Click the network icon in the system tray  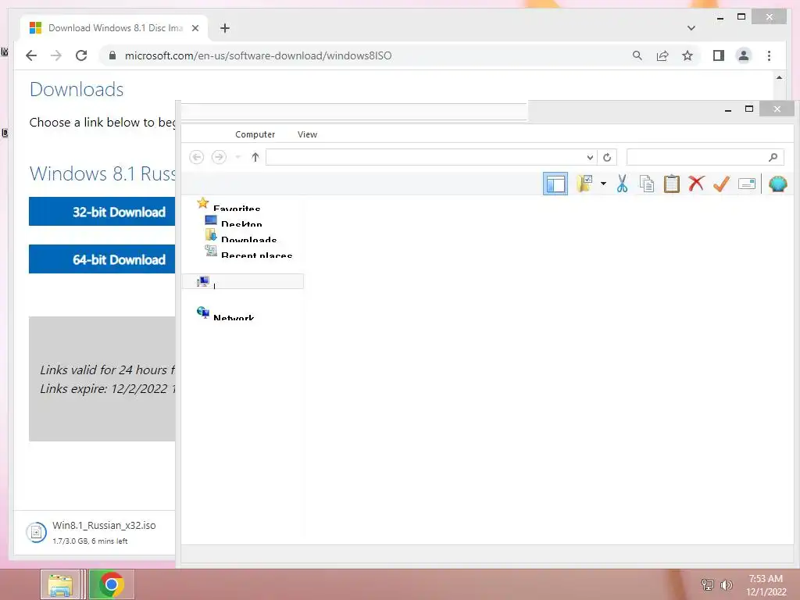click(x=707, y=584)
